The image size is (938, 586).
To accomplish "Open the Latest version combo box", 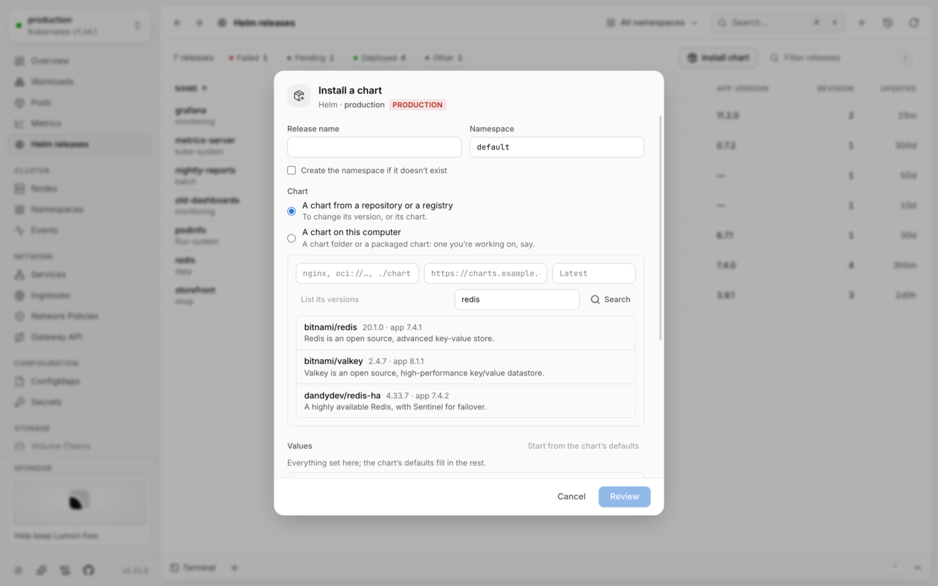I will [x=593, y=273].
